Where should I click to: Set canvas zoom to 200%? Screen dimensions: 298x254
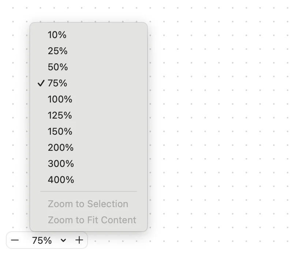(61, 148)
